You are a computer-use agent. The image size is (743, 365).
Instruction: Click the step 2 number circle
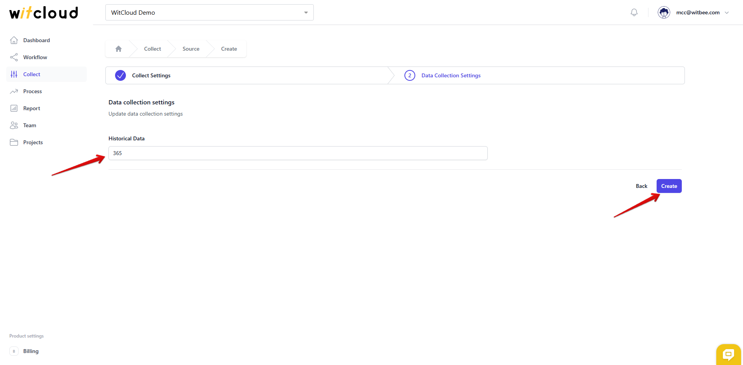[x=410, y=75]
